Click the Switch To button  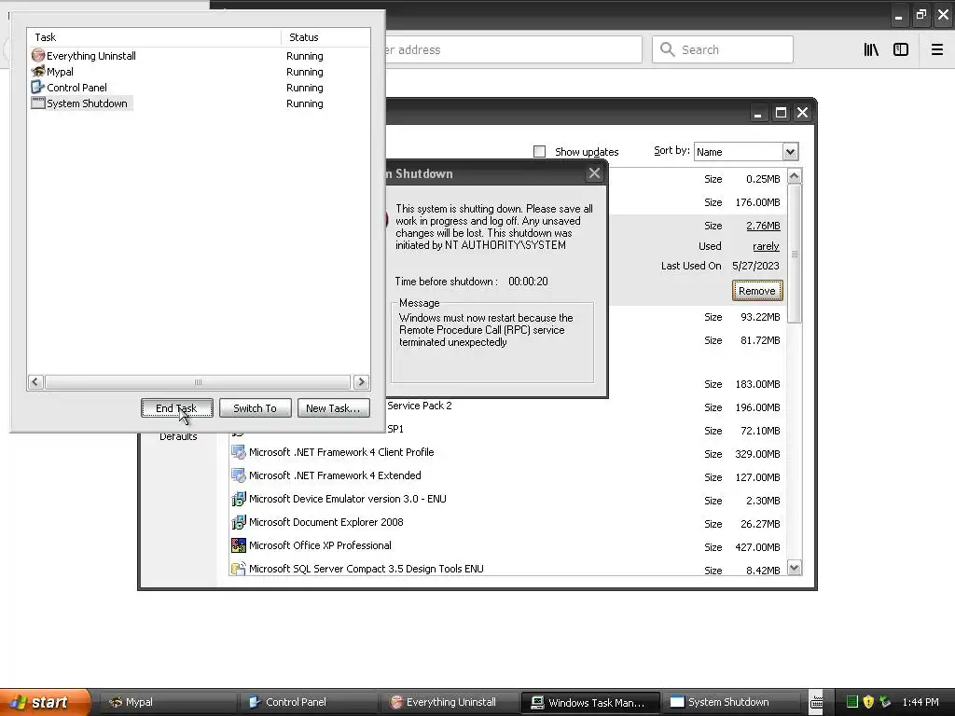256,408
